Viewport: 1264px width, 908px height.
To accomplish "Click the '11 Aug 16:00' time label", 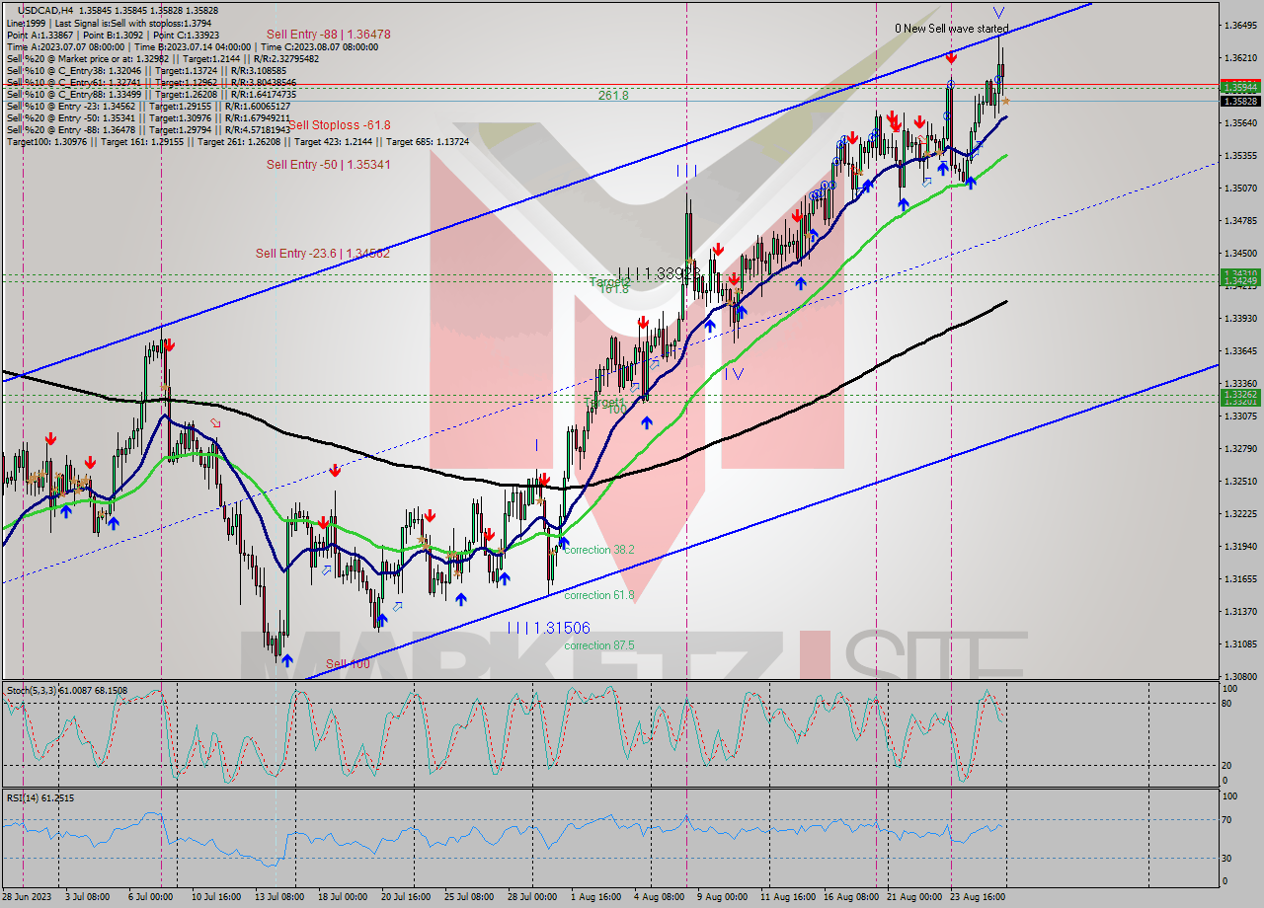I will pos(787,897).
